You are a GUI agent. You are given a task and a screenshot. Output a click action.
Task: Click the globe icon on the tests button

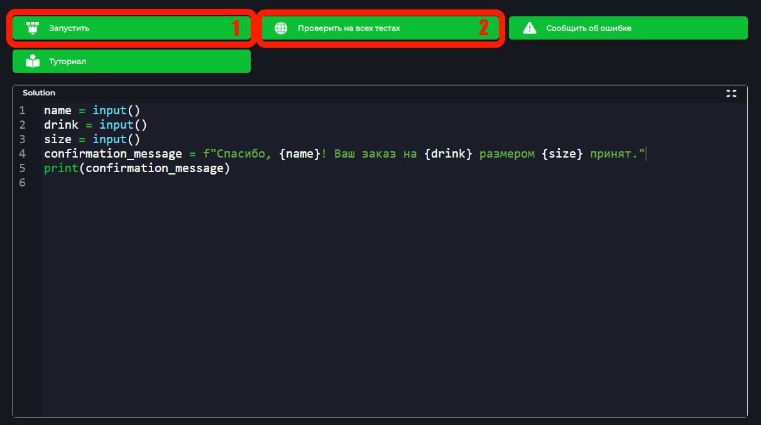[x=281, y=28]
